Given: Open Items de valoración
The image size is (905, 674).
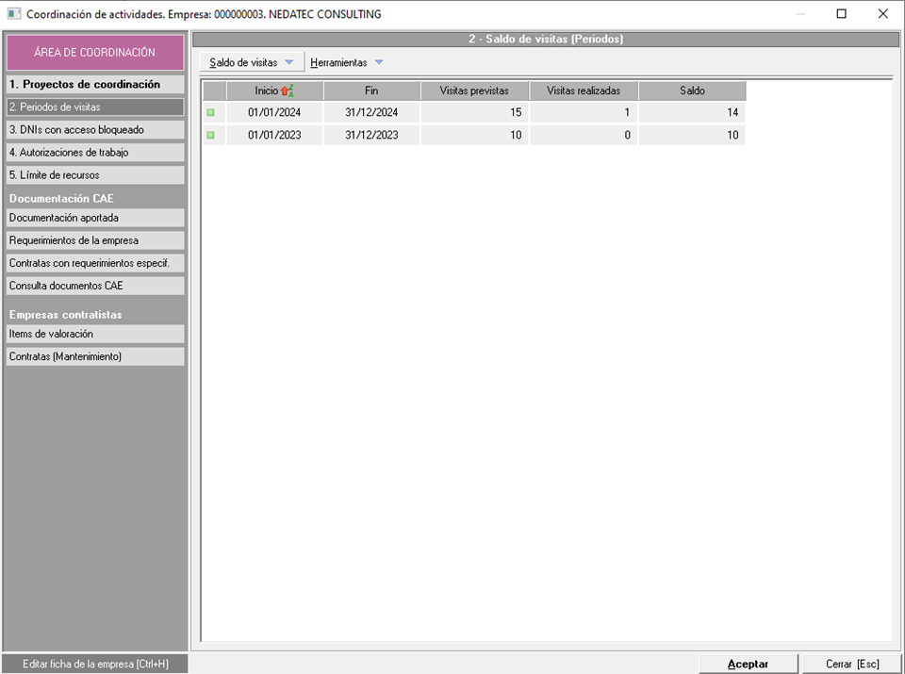Looking at the screenshot, I should [94, 334].
